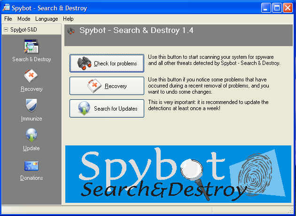Start scan with Check for problems button
The image size is (296, 216).
pyautogui.click(x=107, y=64)
